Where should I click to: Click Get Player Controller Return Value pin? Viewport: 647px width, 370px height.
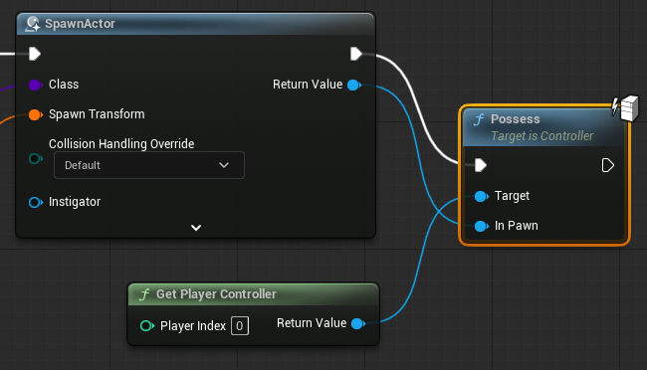coord(358,324)
